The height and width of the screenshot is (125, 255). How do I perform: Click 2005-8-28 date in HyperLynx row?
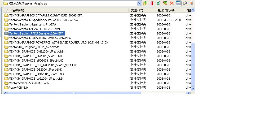point(164,24)
